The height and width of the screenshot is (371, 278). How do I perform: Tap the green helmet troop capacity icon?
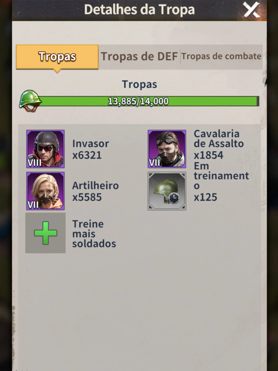[x=30, y=101]
